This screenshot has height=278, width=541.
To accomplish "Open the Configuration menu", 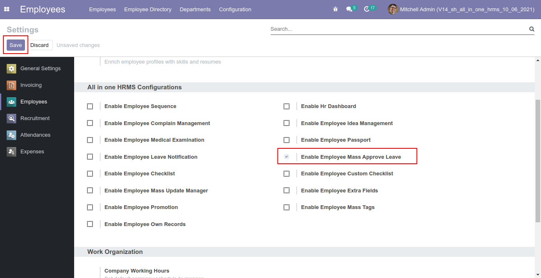I will (235, 9).
